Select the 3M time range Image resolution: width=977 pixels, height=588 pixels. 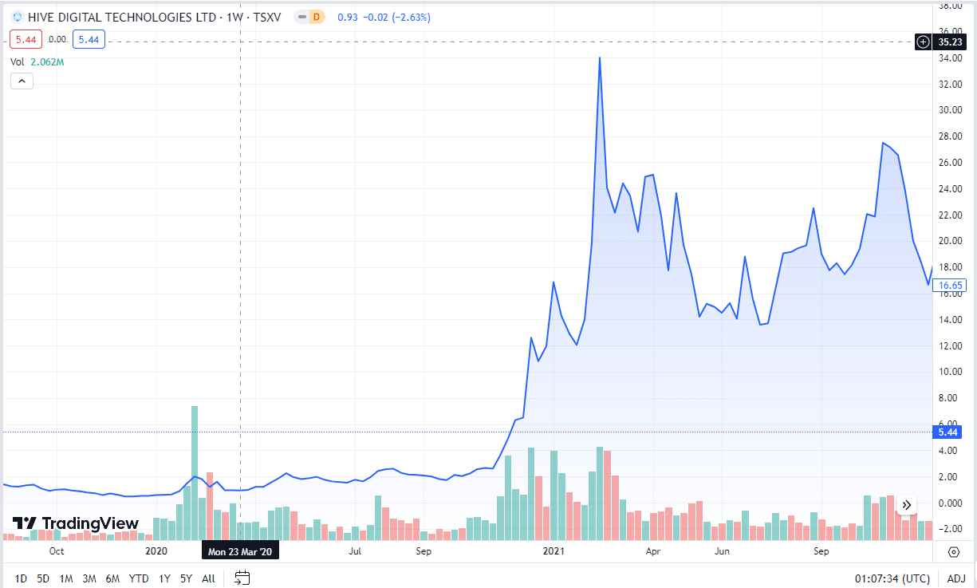point(89,578)
